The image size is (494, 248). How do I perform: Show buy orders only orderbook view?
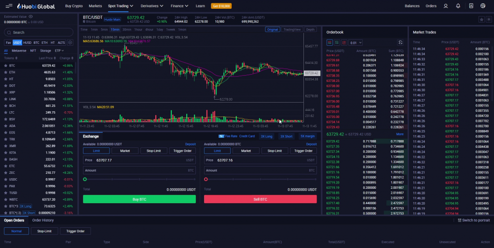click(337, 42)
